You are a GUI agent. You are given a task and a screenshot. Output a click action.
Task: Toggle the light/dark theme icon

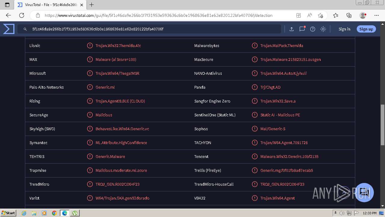(x=323, y=29)
